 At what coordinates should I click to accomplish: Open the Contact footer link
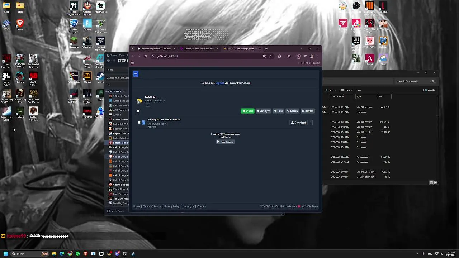[202, 206]
